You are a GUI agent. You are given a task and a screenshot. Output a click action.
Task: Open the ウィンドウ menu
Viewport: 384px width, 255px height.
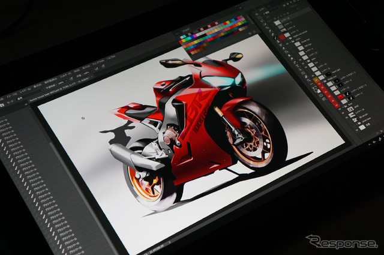[x=98, y=62]
